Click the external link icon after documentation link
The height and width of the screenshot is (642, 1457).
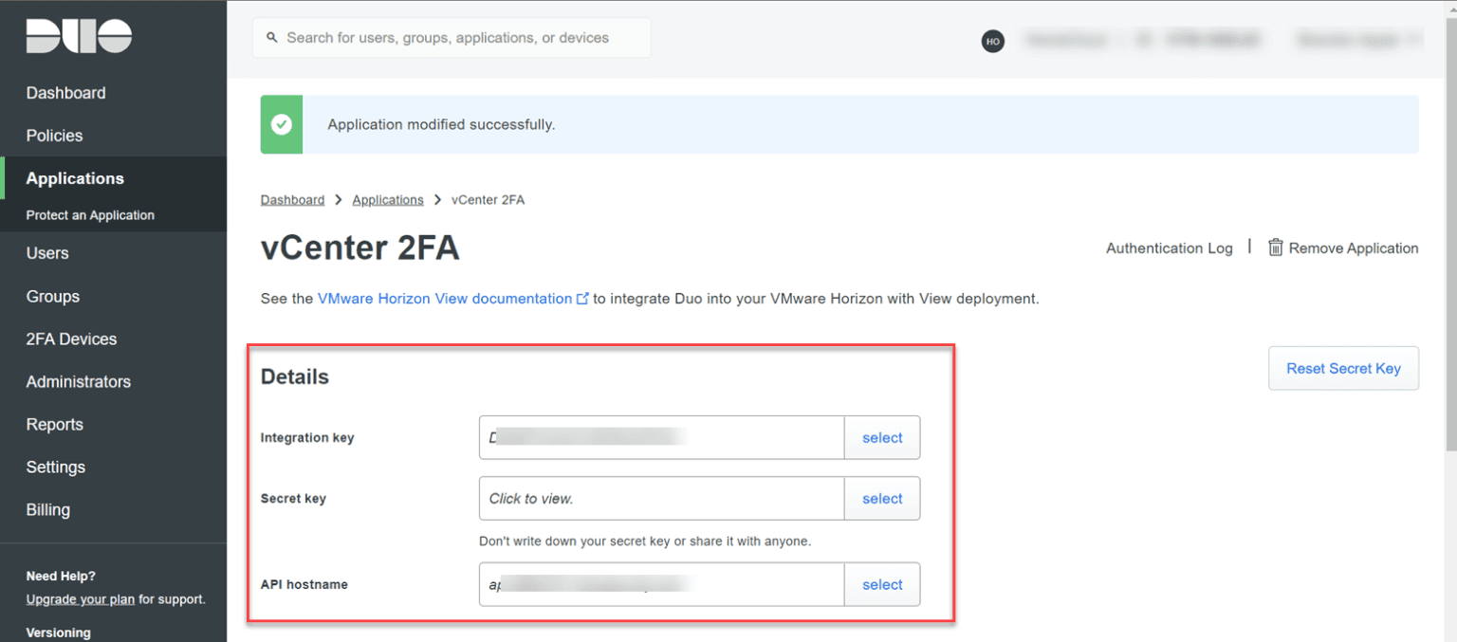coord(582,299)
